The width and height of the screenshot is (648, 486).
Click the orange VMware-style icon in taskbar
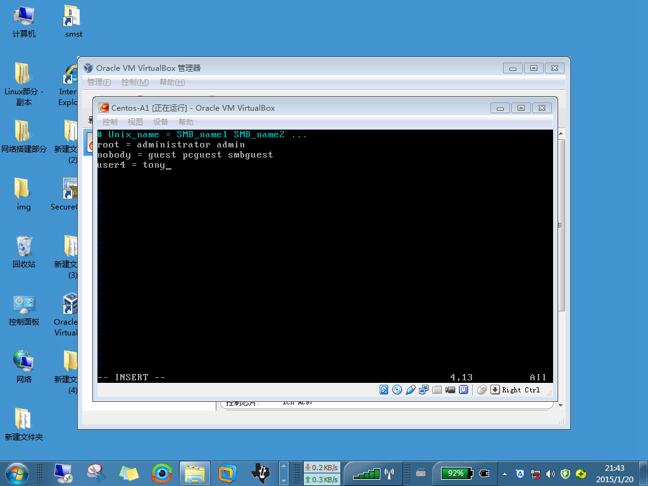(x=227, y=473)
